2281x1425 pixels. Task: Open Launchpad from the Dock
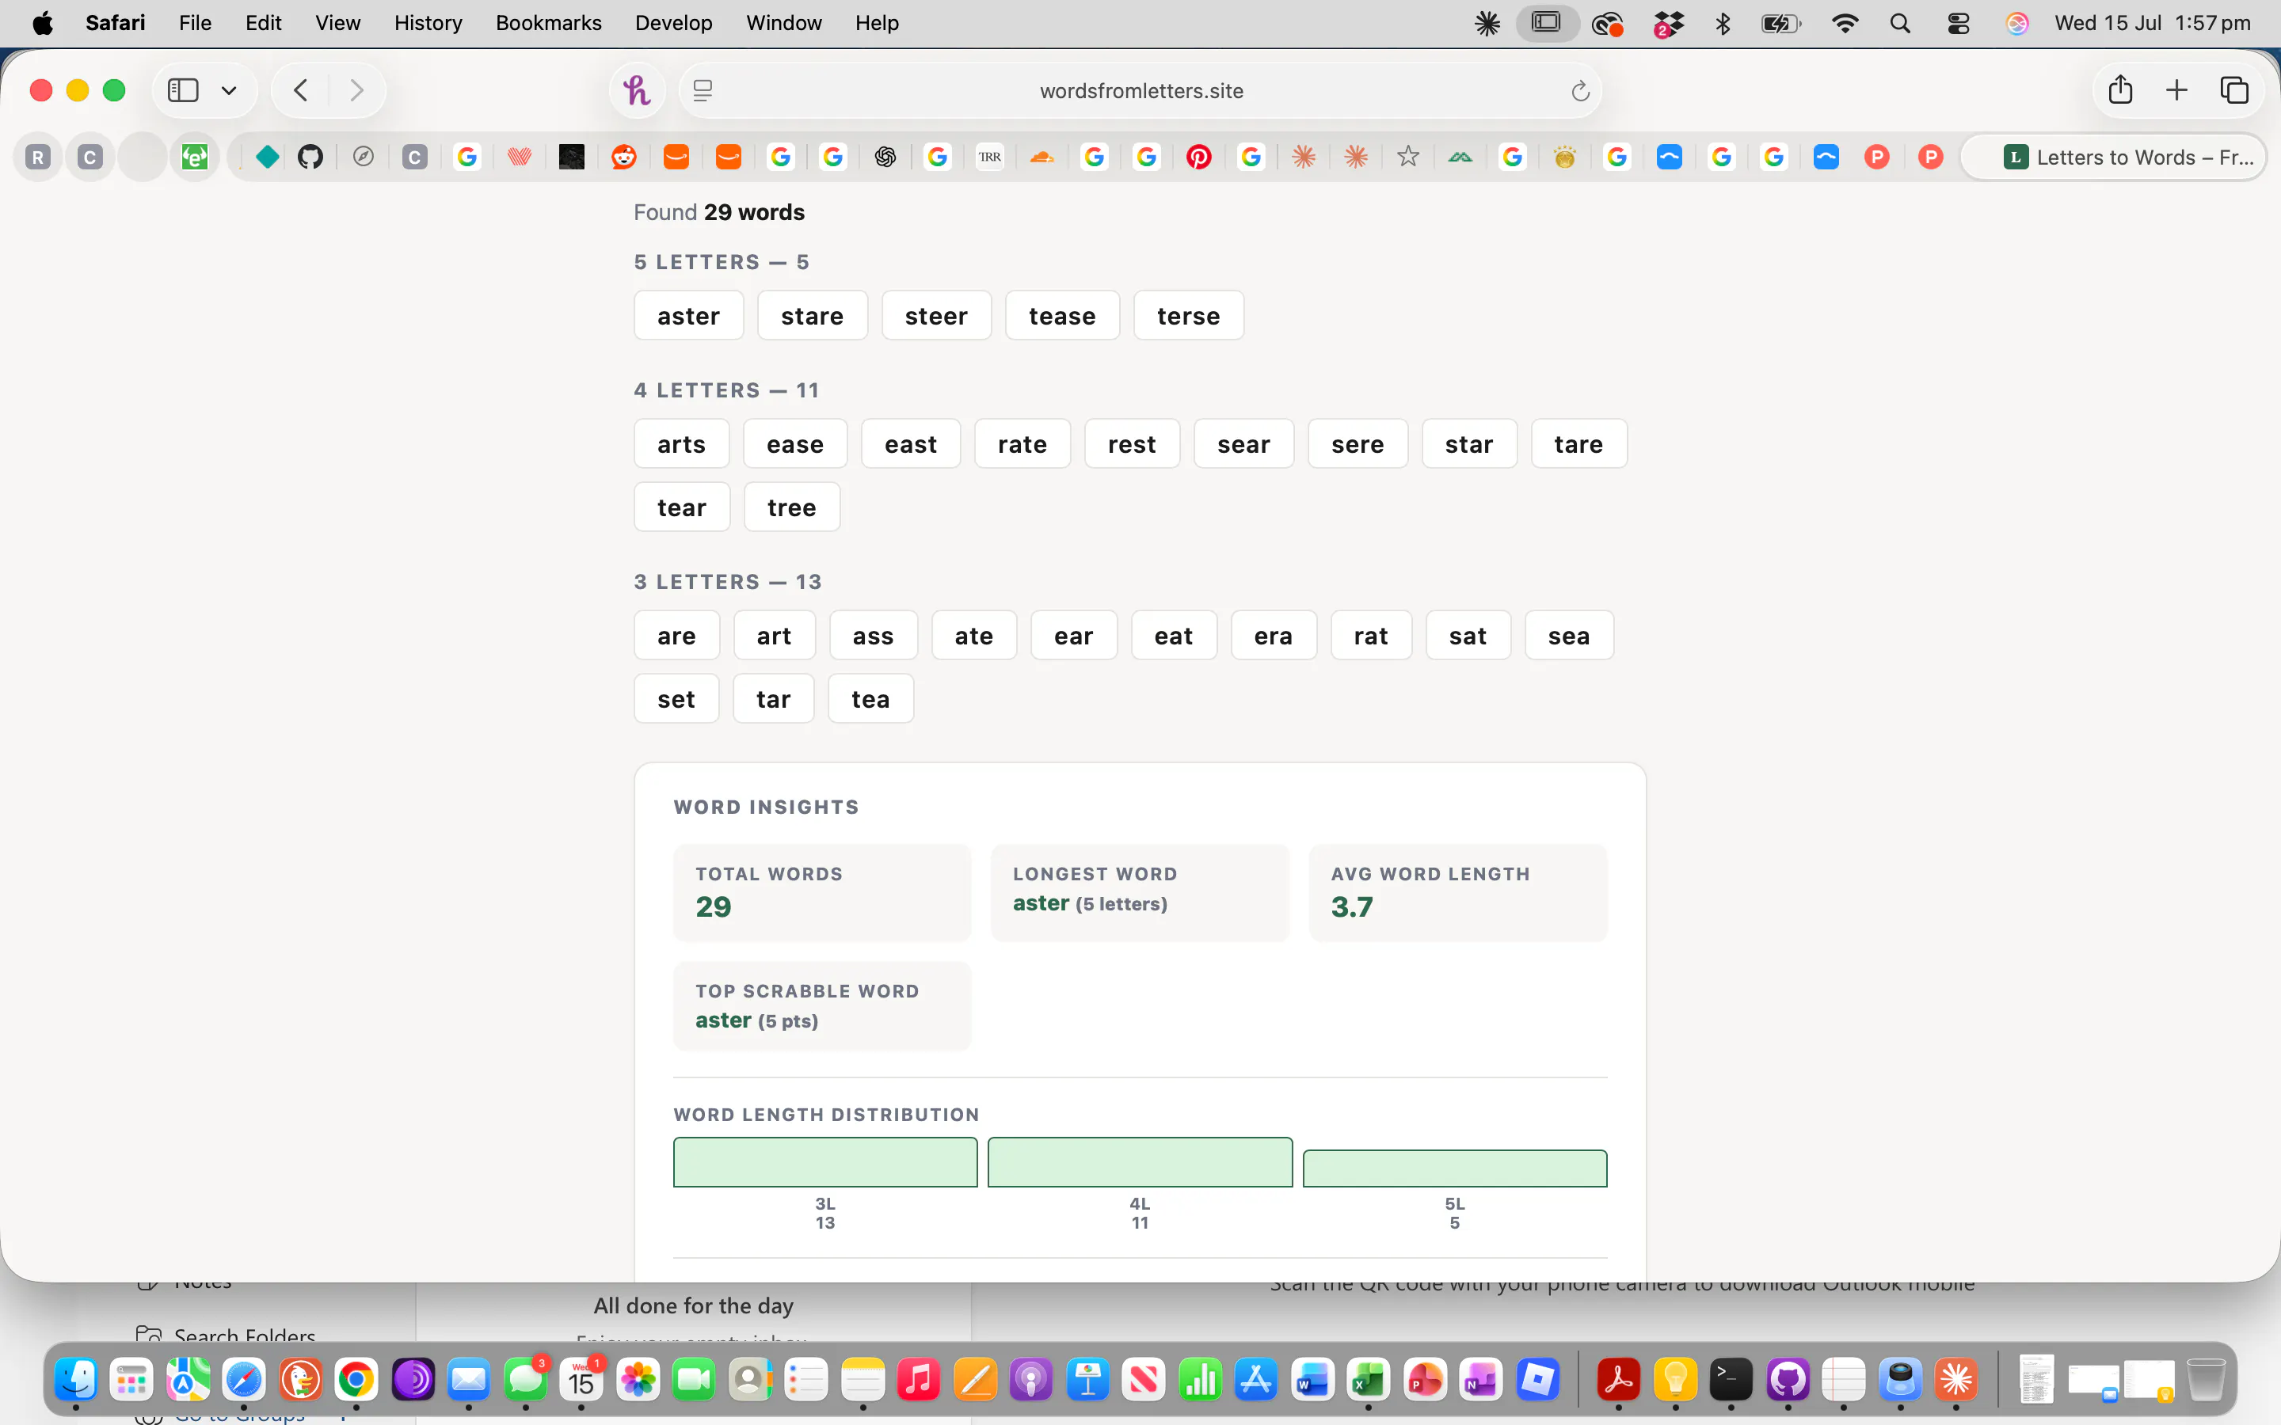pyautogui.click(x=131, y=1381)
